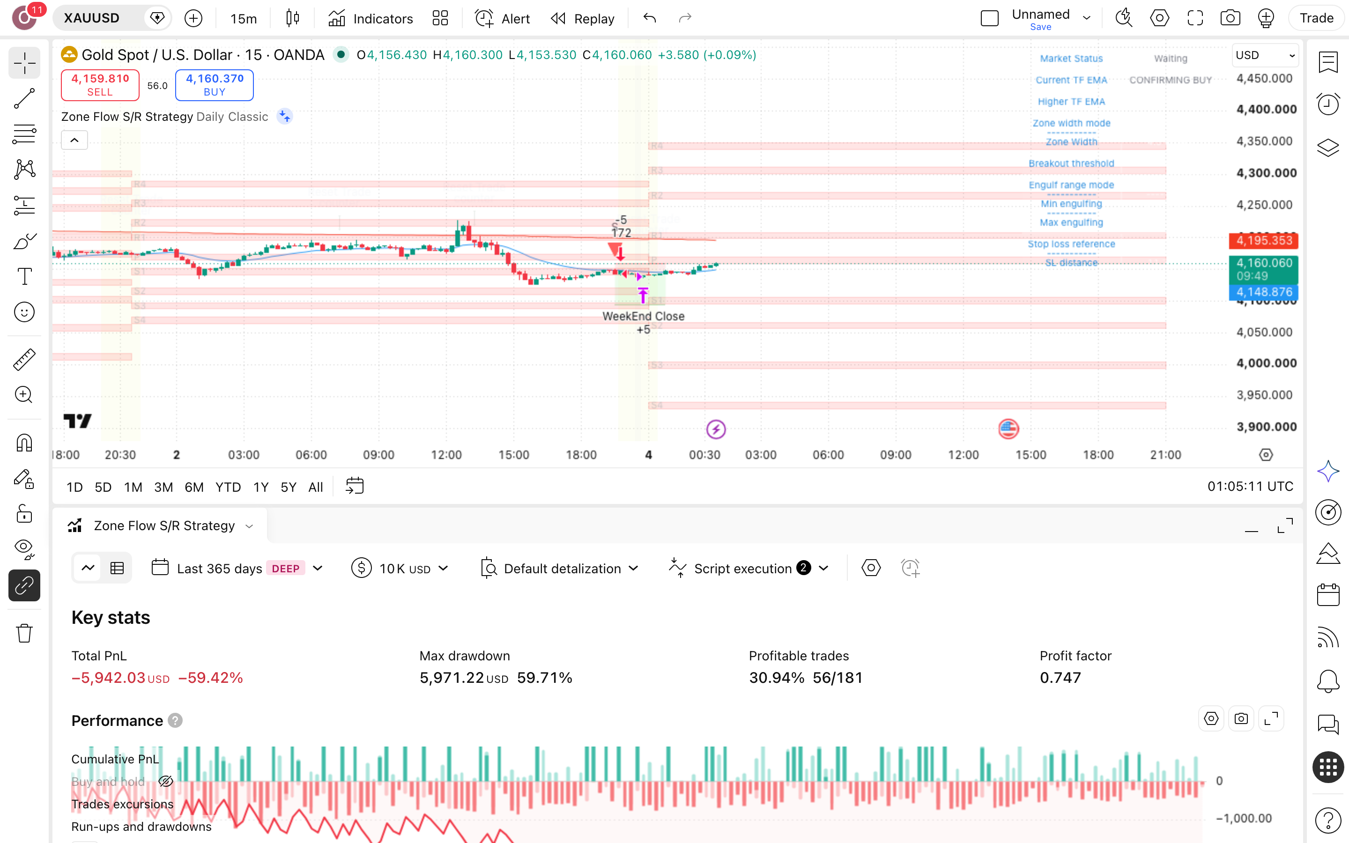Select the patterns drawing tool
Viewport: 1349px width, 843px height.
pos(24,170)
